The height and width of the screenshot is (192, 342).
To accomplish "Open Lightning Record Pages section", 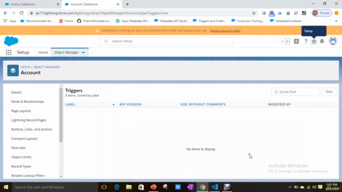I will click(28, 120).
